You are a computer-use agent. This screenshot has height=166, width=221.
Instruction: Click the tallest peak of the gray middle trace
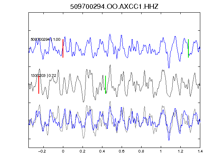110,65
